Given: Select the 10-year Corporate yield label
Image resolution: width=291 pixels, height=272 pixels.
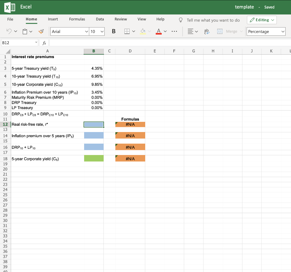Looking at the screenshot, I should click(x=37, y=84).
